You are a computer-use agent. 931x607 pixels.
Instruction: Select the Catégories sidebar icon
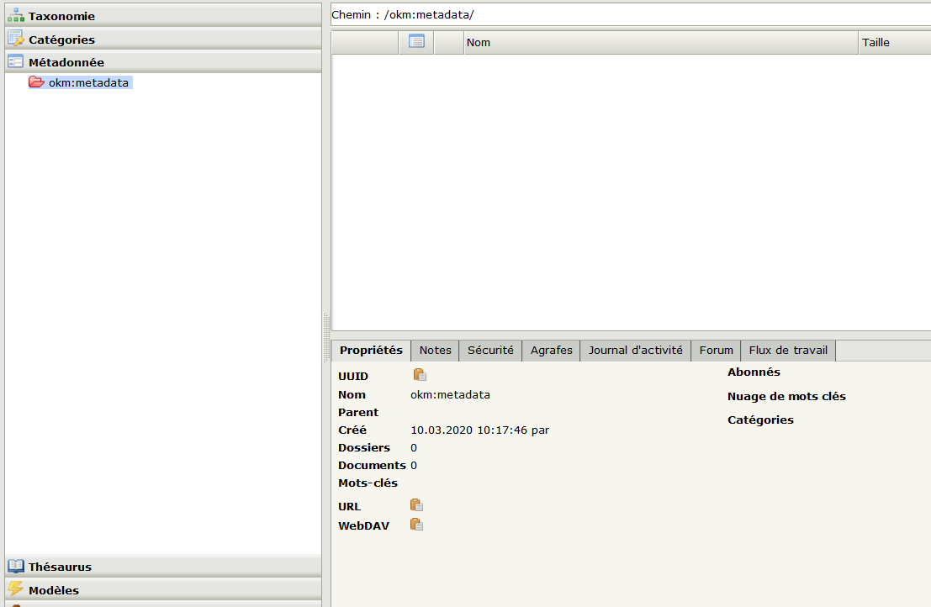15,39
